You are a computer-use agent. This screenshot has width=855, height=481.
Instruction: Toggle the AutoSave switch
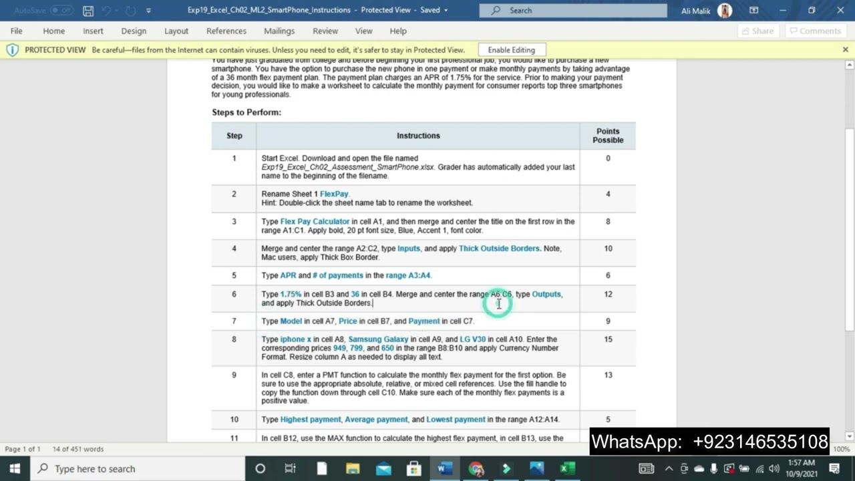tap(61, 11)
